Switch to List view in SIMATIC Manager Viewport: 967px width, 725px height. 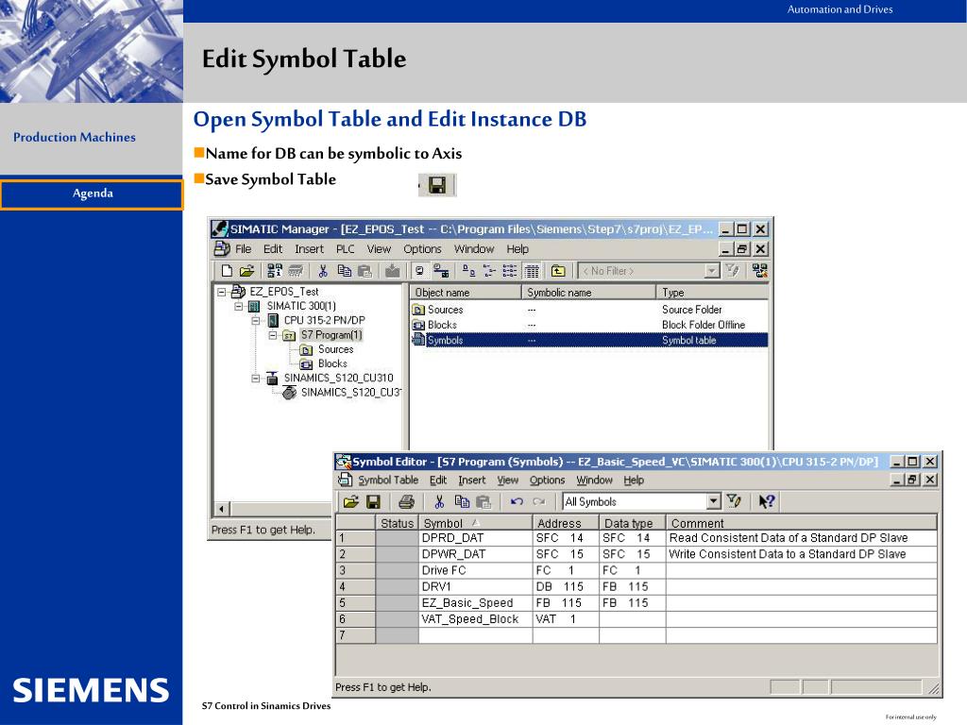[x=509, y=271]
